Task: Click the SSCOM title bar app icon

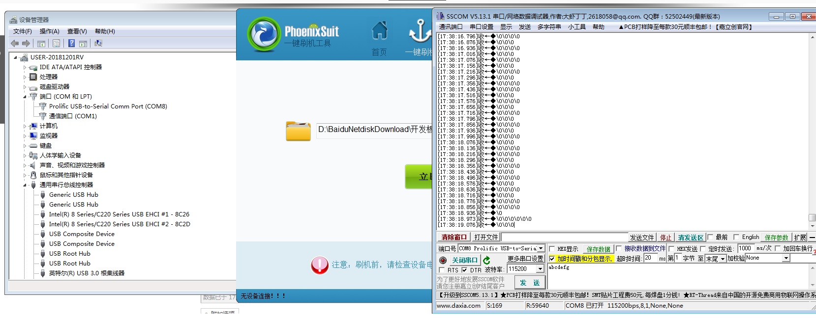Action: [441, 16]
